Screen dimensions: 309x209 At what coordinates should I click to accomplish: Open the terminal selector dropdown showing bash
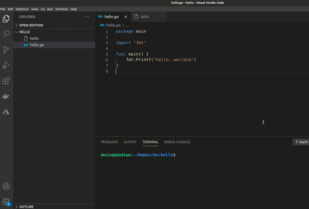[301, 142]
